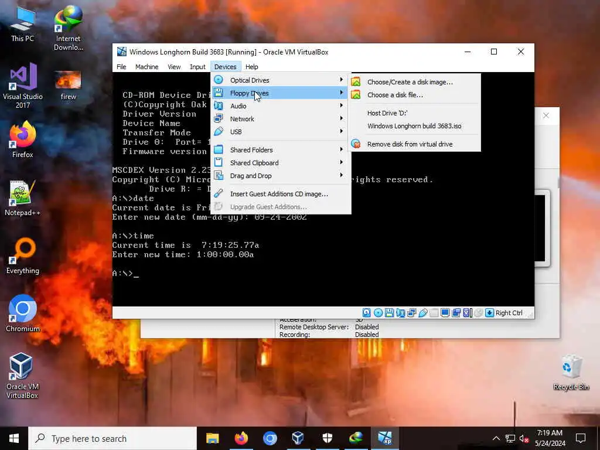
Task: Open Notepad++ desktop shortcut
Action: click(23, 198)
